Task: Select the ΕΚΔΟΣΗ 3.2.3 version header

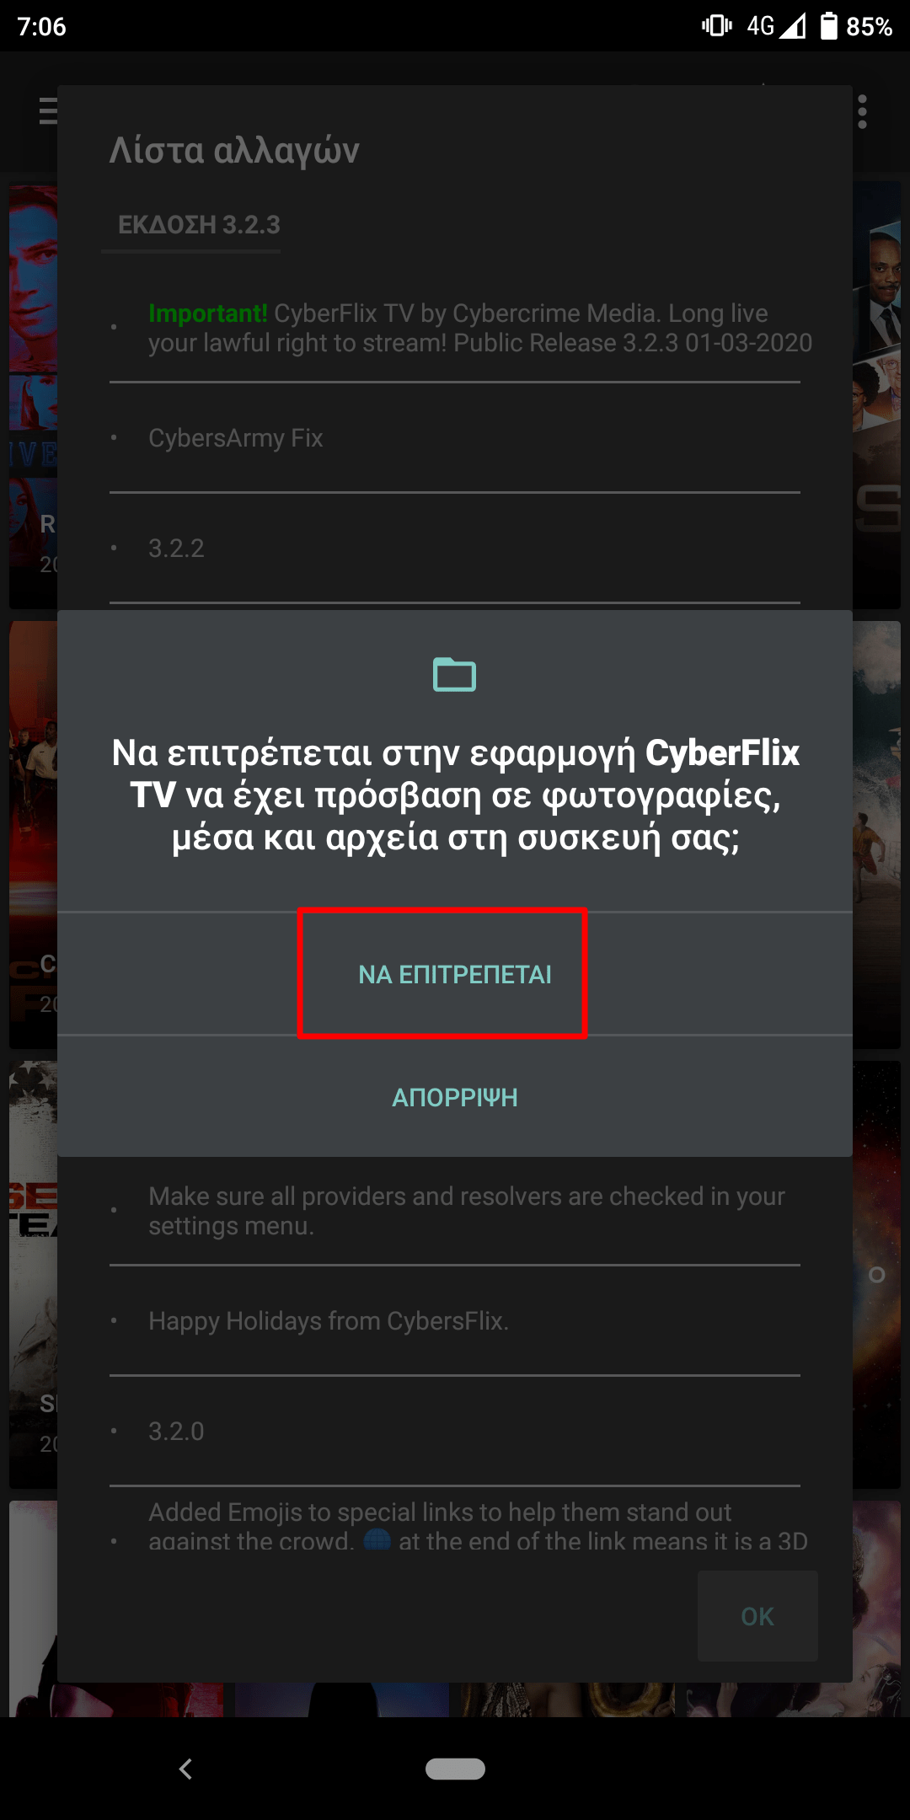Action: click(199, 225)
